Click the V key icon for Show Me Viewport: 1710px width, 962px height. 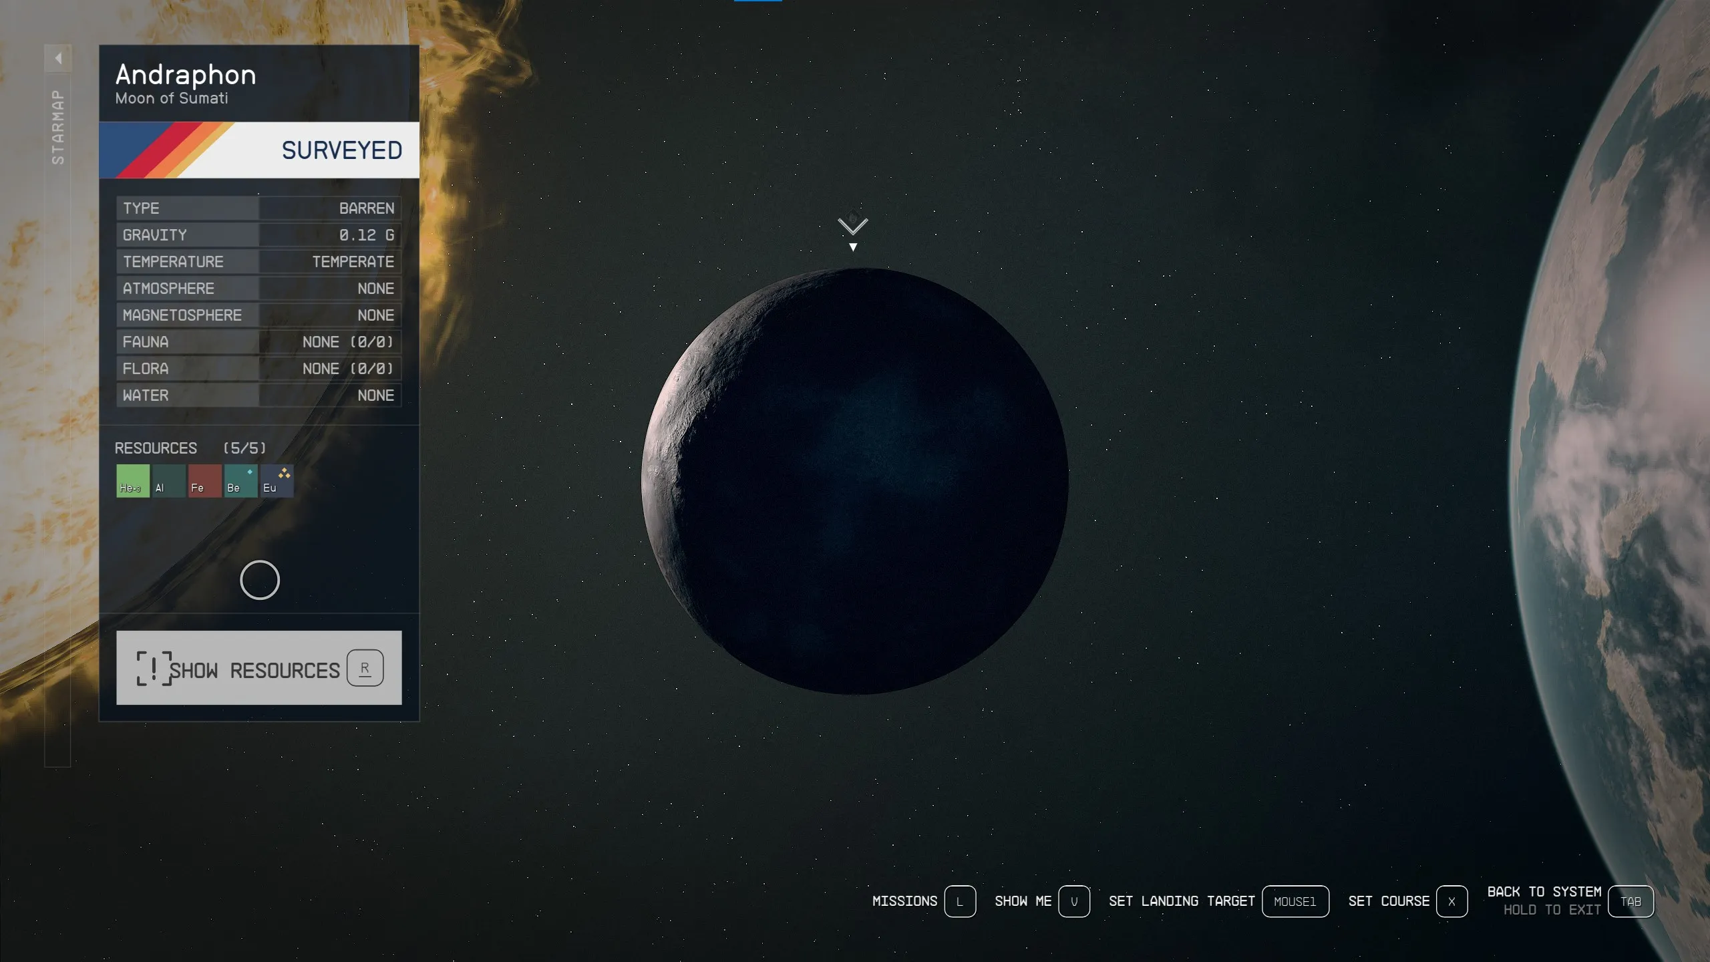point(1074,902)
